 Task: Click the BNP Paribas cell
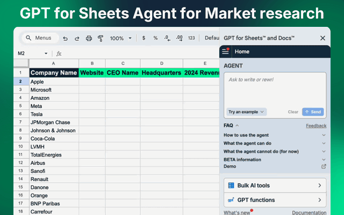point(54,203)
